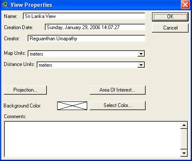Click the Map Units meters combo box
Image resolution: width=192 pixels, height=161 pixels.
click(x=86, y=54)
